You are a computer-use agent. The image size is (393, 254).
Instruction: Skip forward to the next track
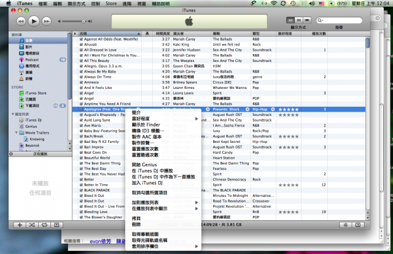(47, 21)
